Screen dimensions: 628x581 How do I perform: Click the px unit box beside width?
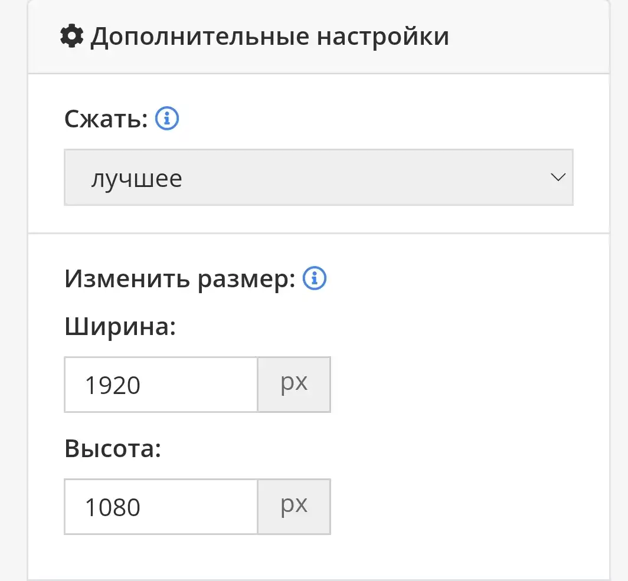pos(294,385)
